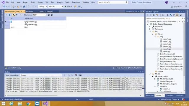This screenshot has width=189, height=106.
Task: Open Chrome from the taskbar
Action: coord(28,103)
